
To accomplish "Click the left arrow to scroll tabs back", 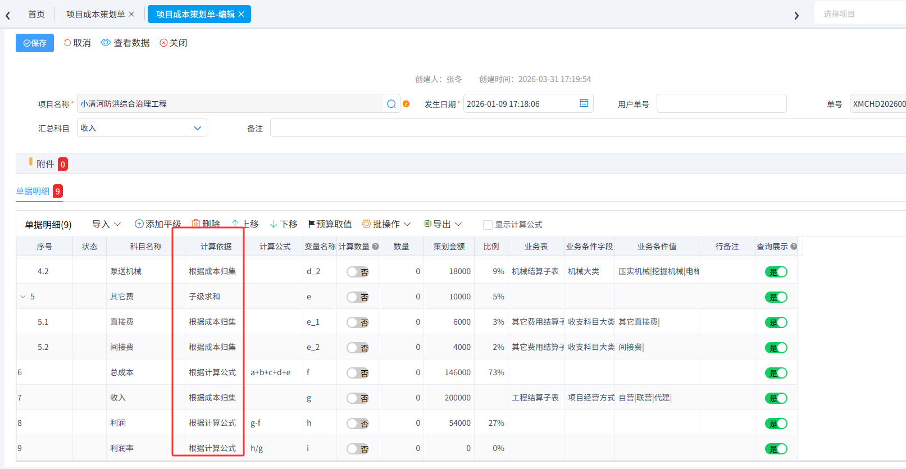I will tap(8, 16).
